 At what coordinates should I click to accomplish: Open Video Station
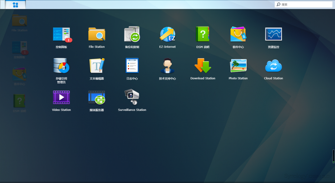[62, 100]
